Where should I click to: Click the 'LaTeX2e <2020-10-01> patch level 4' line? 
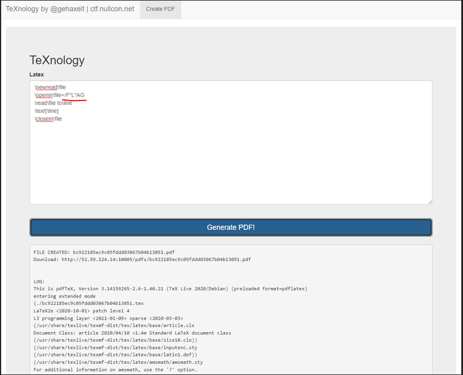[81, 311]
